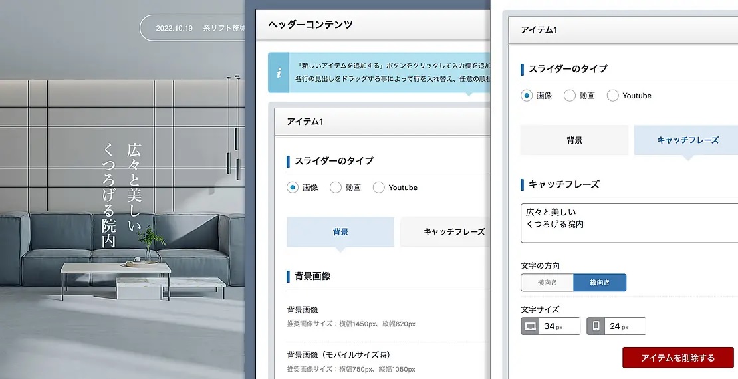Choose Youtube radio in the rightmost panel
738x379 pixels.
[x=613, y=96]
